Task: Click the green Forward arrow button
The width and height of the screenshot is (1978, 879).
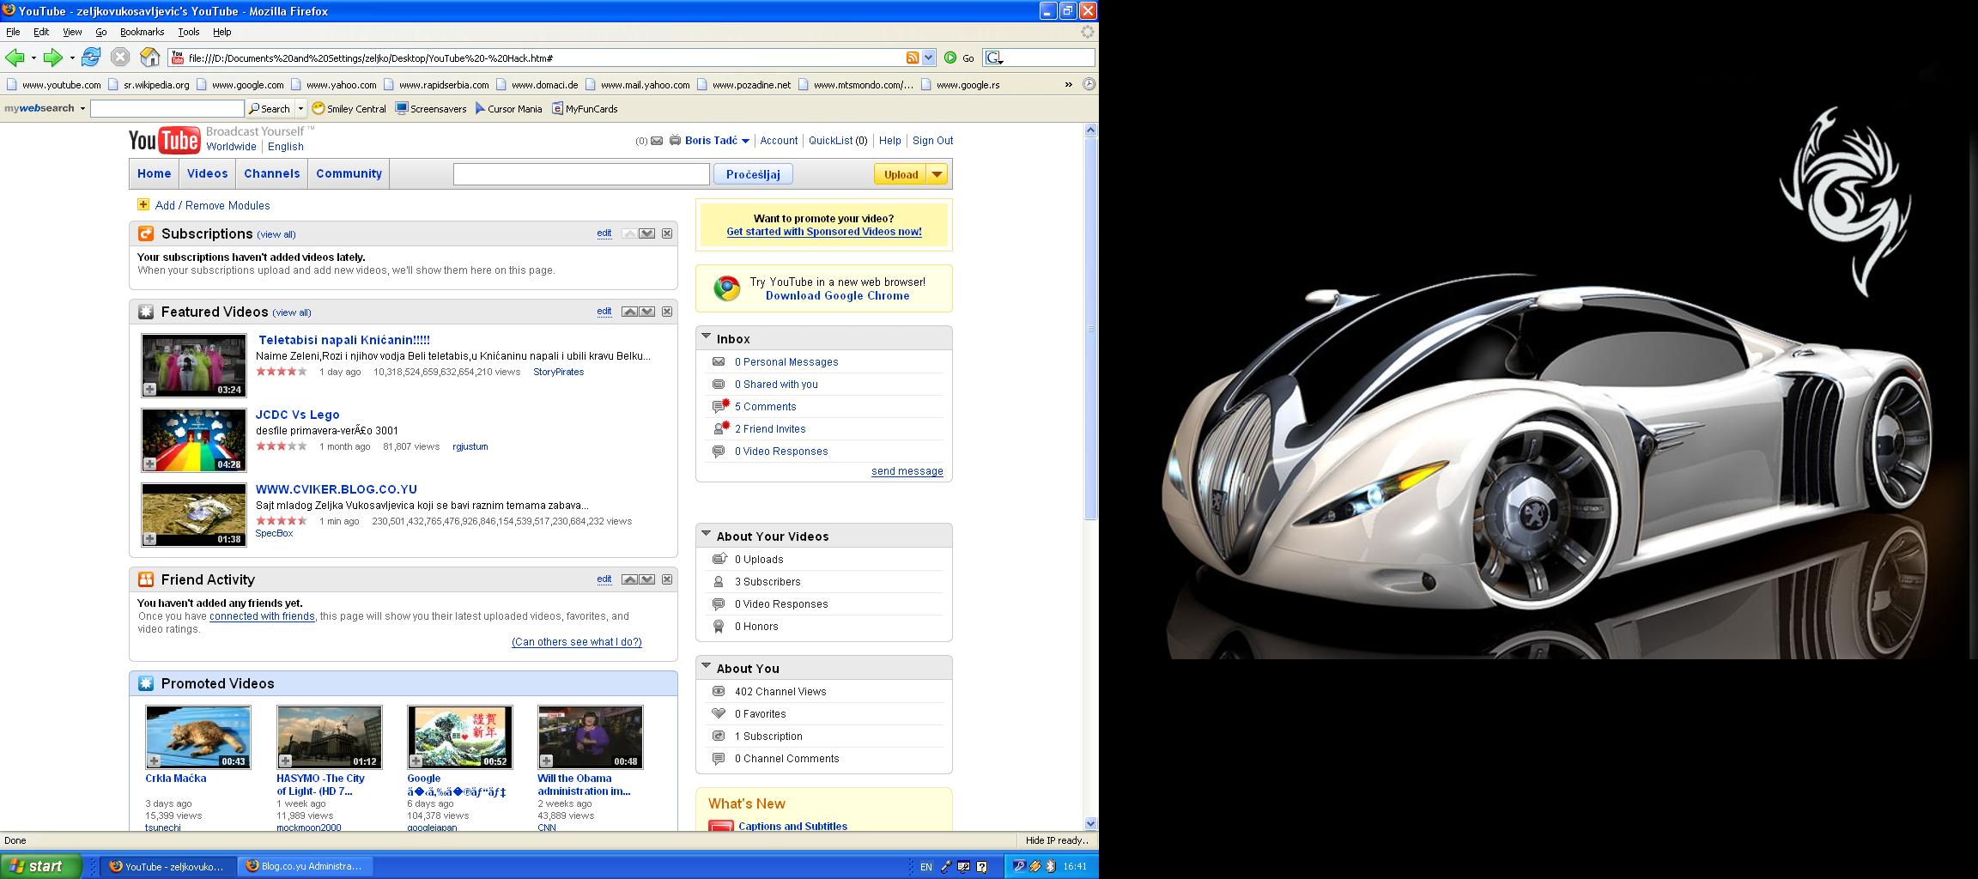Action: (x=53, y=58)
